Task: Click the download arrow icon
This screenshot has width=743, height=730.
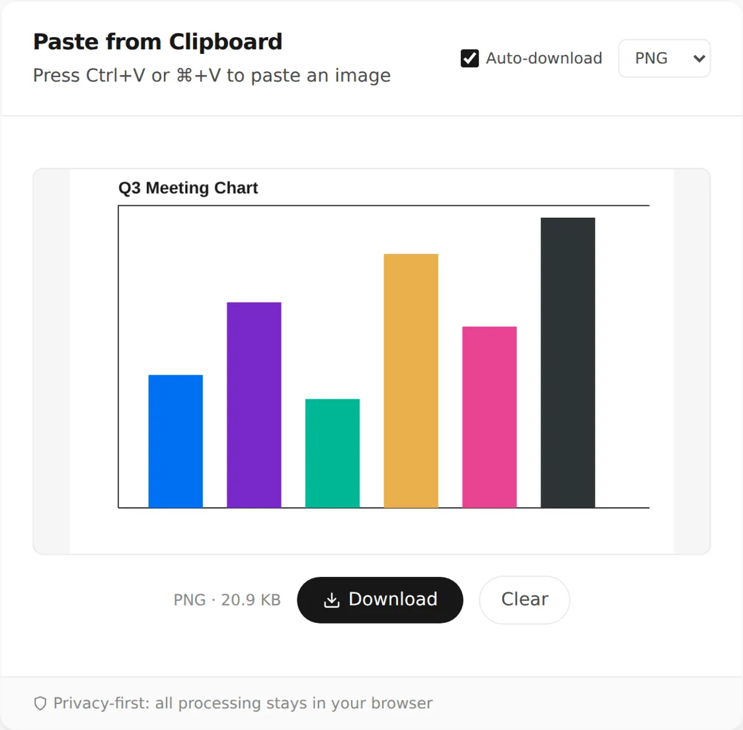Action: coord(332,600)
